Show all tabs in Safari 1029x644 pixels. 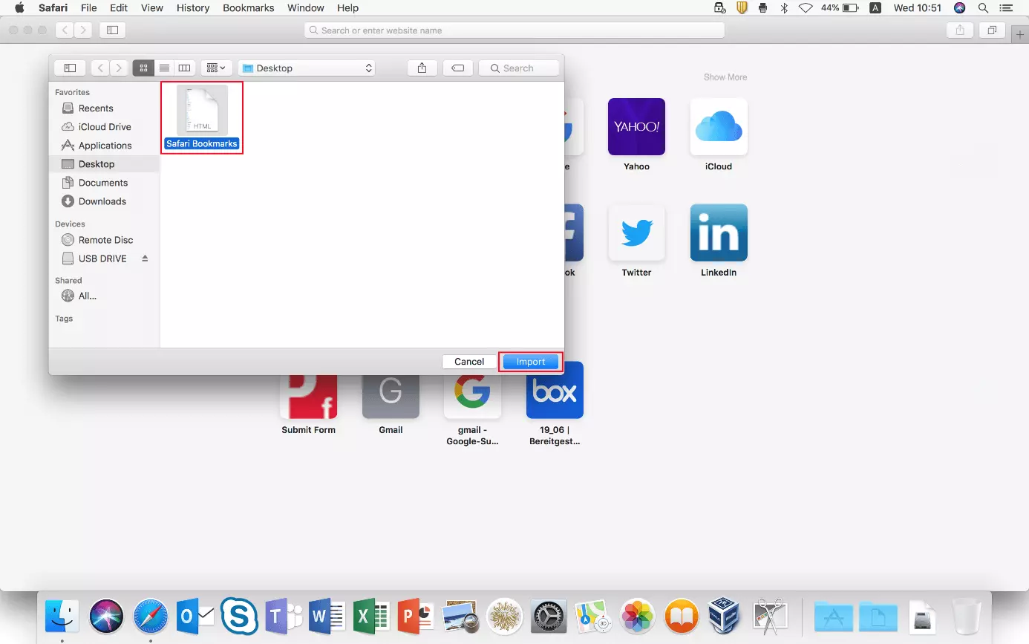992,30
